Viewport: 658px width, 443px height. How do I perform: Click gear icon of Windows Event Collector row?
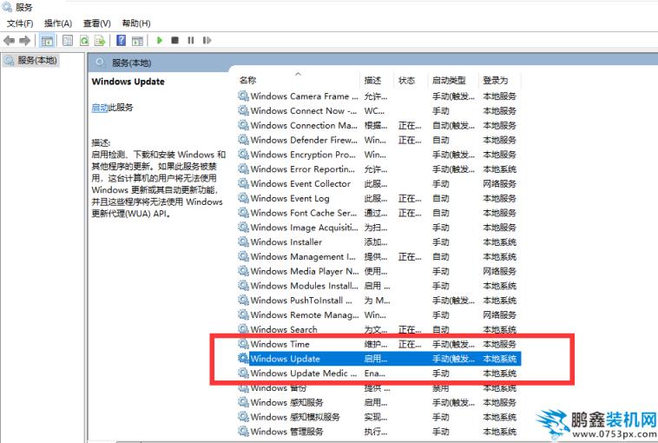[x=243, y=183]
